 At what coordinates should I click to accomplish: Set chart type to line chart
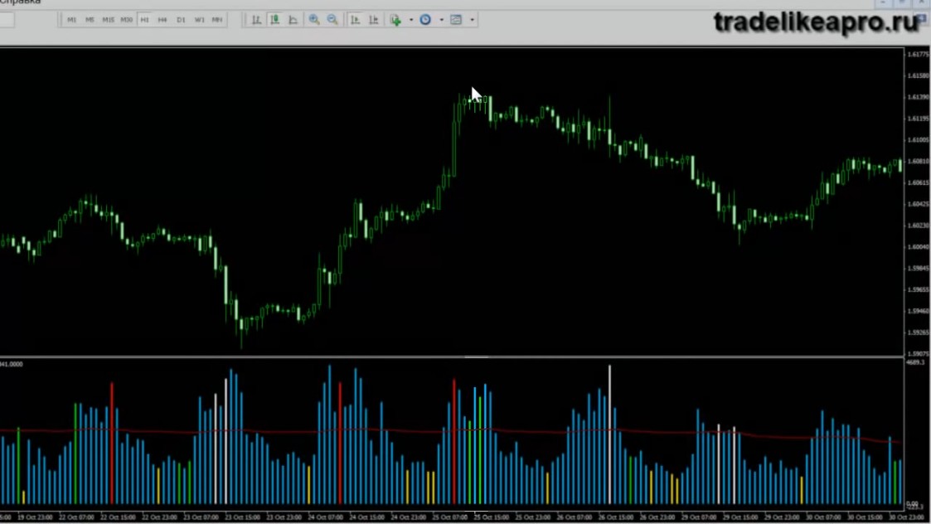[293, 20]
